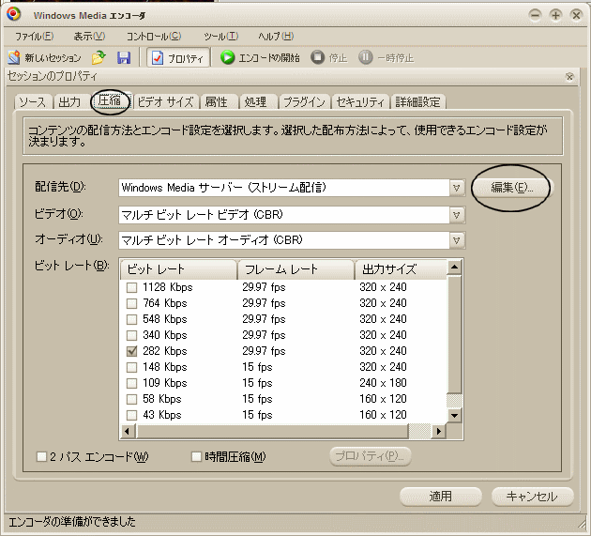Click the 出力サイズ column header
This screenshot has height=536, width=591.
[401, 269]
